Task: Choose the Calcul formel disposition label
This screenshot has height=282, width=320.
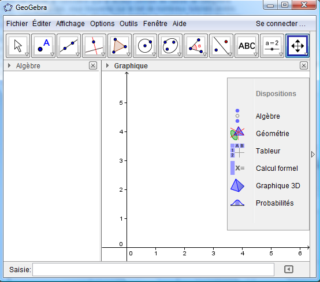Action: coord(277,169)
